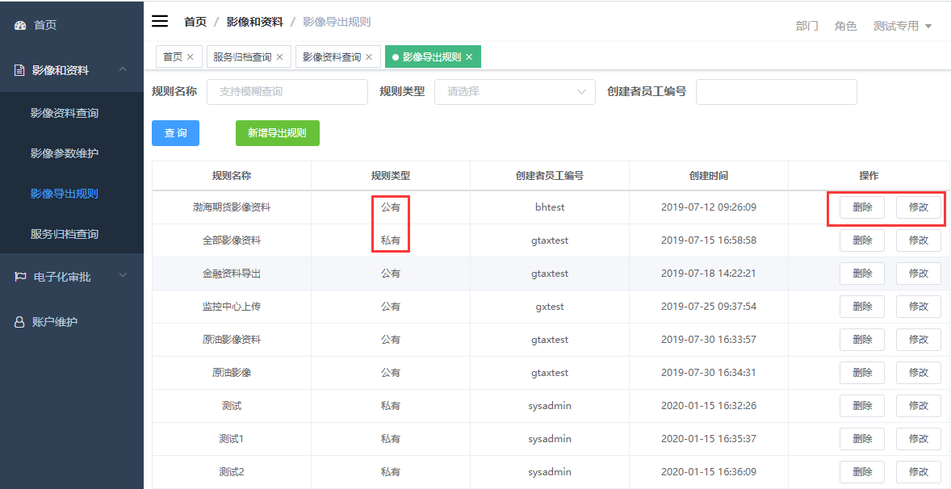The image size is (951, 489).
Task: Expand the 电子化审批 sidebar menu chevron
Action: click(124, 276)
